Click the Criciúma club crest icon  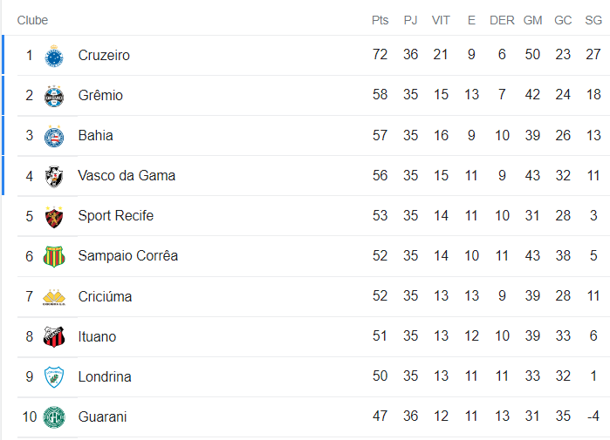coord(54,297)
